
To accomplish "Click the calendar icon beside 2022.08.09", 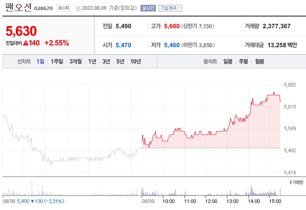I will pyautogui.click(x=78, y=9).
